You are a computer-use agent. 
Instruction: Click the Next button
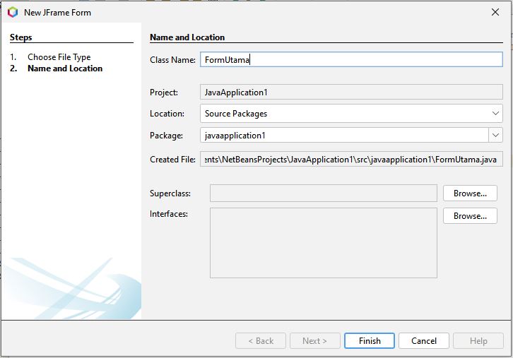314,340
